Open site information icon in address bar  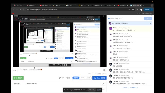point(28,10)
